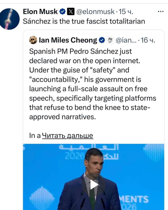Open the Ian Miles Cheong display name
Image resolution: width=168 pixels, height=210 pixels.
click(x=68, y=40)
